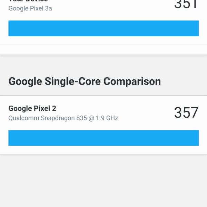Tap the empty gray area below Pixel 2 card
This screenshot has height=207, width=207.
coord(103,179)
